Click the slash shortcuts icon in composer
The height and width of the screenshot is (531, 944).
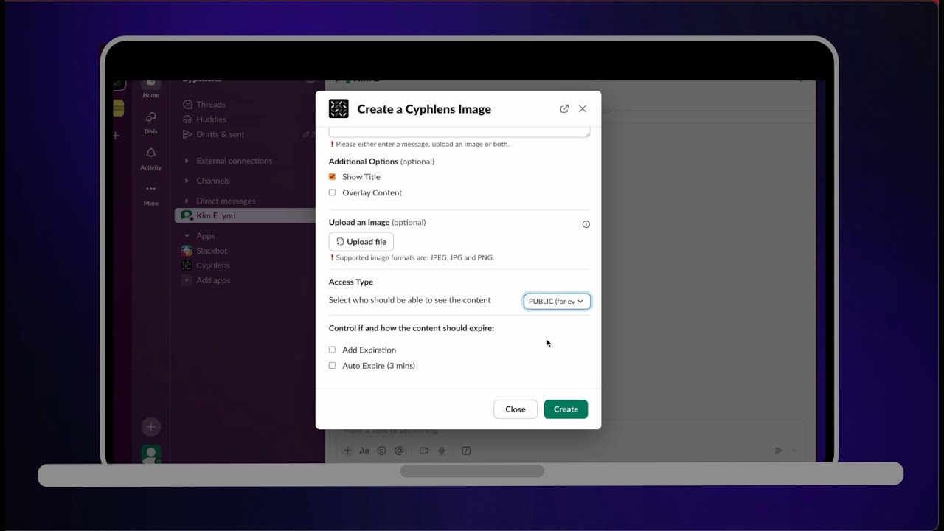pyautogui.click(x=466, y=451)
